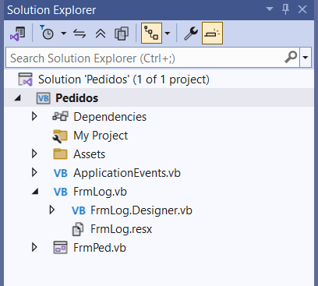The width and height of the screenshot is (318, 286).
Task: Click the resource file icon of FrmLog.resx
Action: pyautogui.click(x=78, y=229)
